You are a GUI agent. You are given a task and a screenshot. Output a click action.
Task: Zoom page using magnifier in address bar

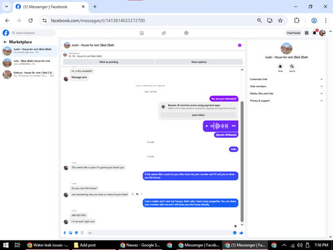(x=259, y=21)
